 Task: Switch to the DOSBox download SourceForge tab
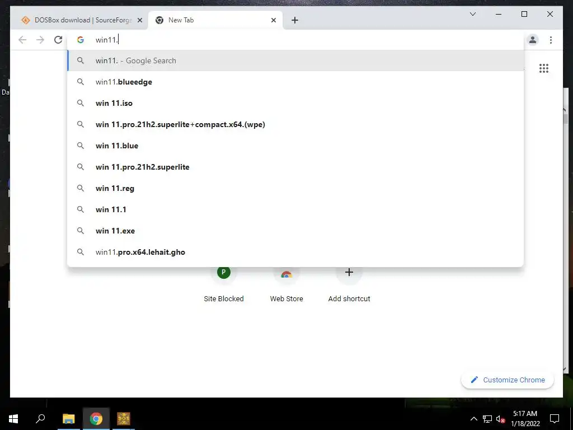79,20
